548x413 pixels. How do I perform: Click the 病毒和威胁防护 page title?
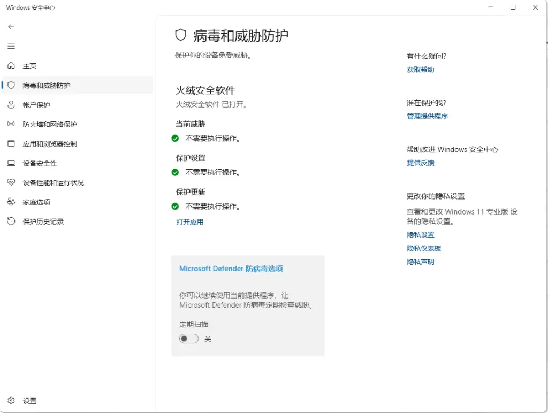[x=241, y=36]
